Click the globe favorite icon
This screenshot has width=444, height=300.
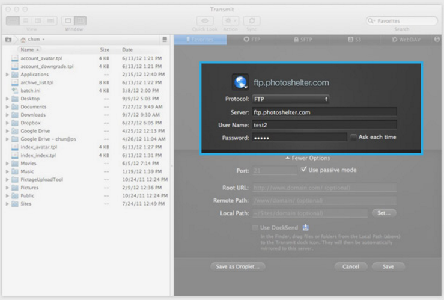(240, 82)
